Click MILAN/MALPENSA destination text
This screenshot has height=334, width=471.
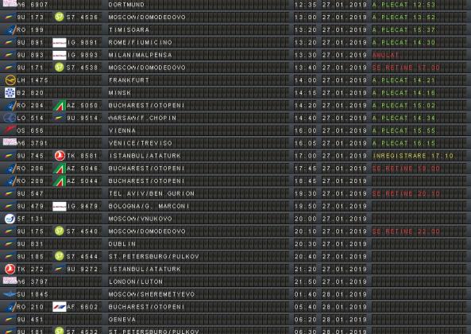(x=141, y=55)
